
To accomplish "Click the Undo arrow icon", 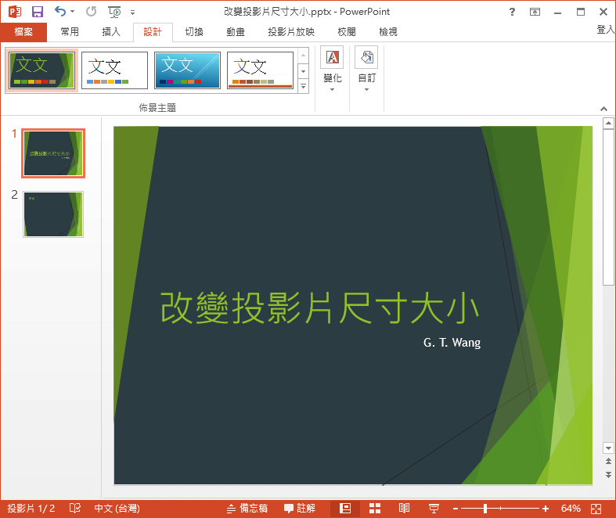I will [x=61, y=12].
